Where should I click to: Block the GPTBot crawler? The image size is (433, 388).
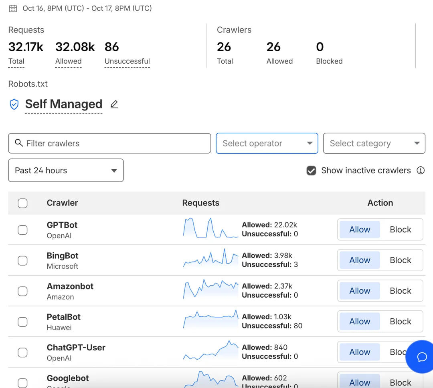(x=401, y=230)
